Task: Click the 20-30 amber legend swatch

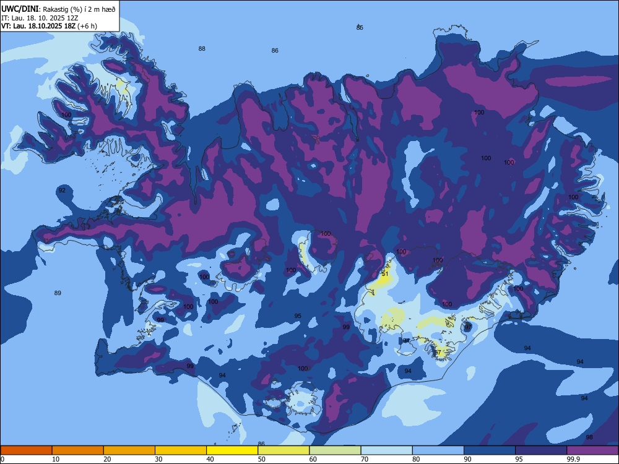Action: pyautogui.click(x=129, y=450)
